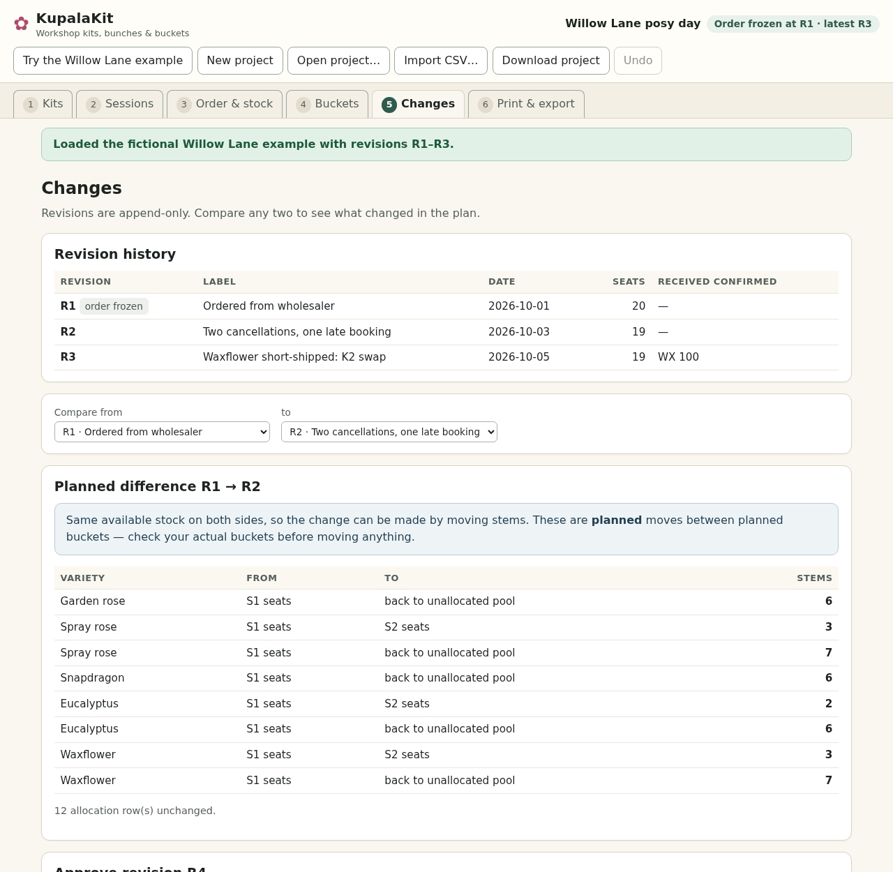Start a New project

240,61
